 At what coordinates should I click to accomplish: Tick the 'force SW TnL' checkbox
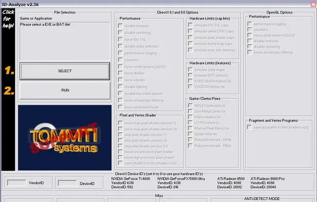[x=121, y=39]
